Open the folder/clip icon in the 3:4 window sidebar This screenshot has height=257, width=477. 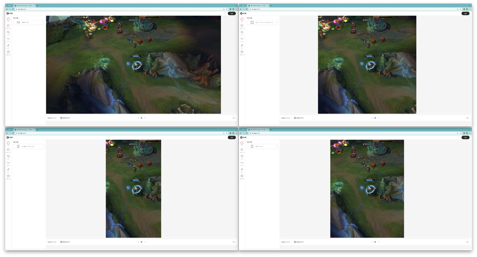(x=242, y=150)
